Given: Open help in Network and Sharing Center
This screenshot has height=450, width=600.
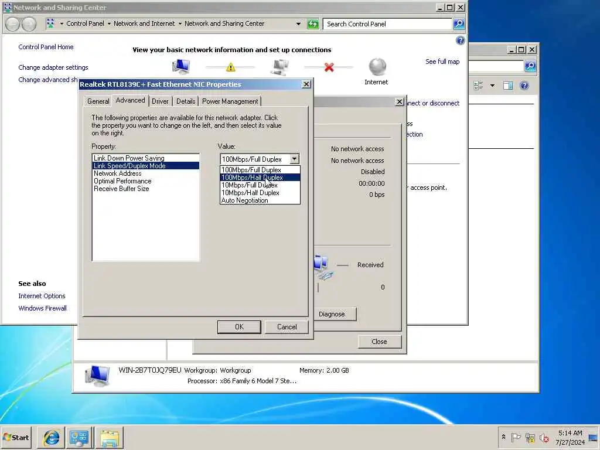Looking at the screenshot, I should pyautogui.click(x=461, y=40).
